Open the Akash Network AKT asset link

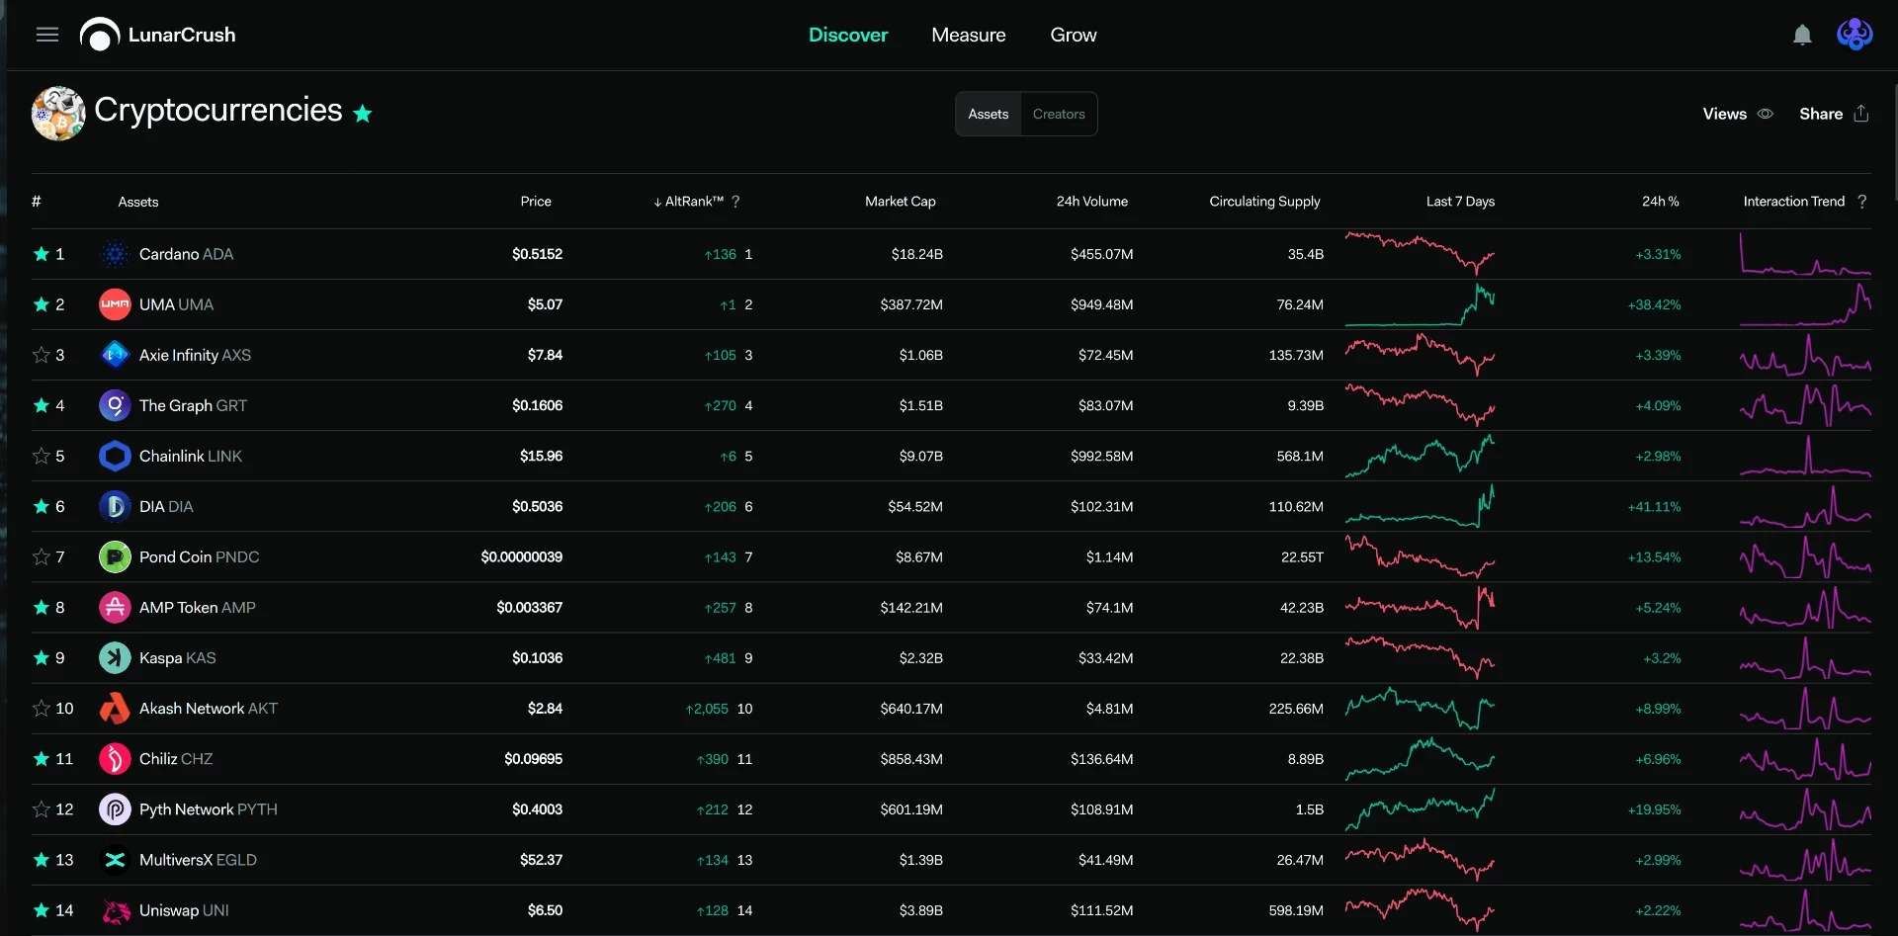[209, 709]
